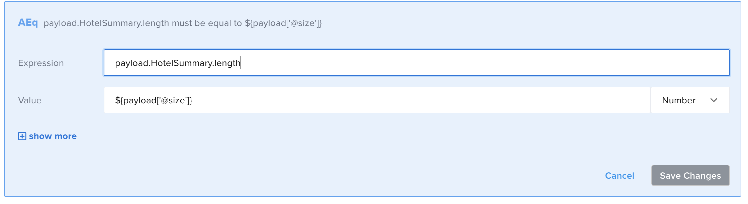Click the Number dropdown control
Viewport: 748px width, 204px height.
click(689, 100)
